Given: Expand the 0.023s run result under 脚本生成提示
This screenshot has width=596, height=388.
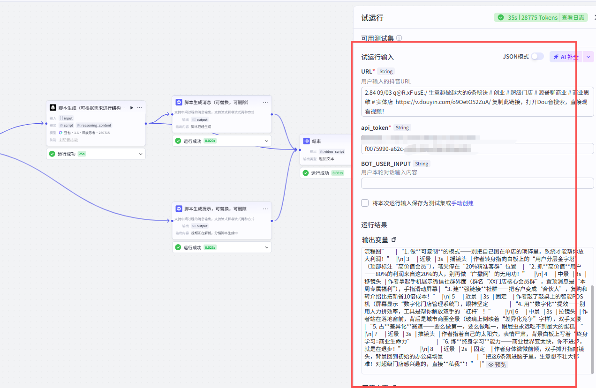Looking at the screenshot, I should click(267, 247).
